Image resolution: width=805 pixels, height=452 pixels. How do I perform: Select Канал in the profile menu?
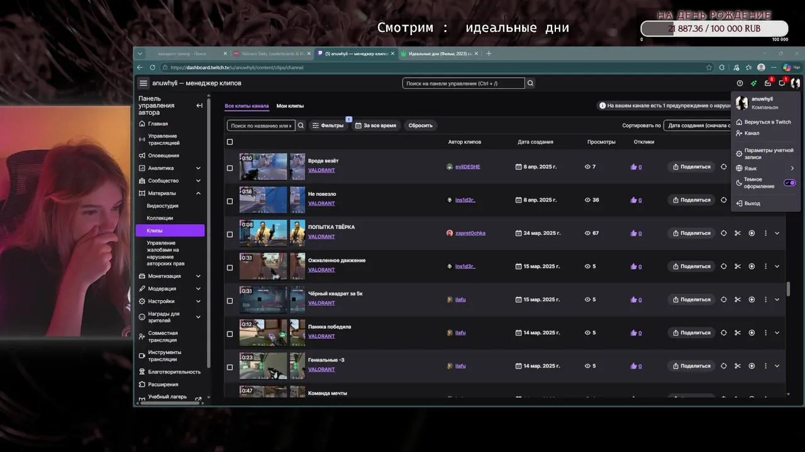pos(765,133)
